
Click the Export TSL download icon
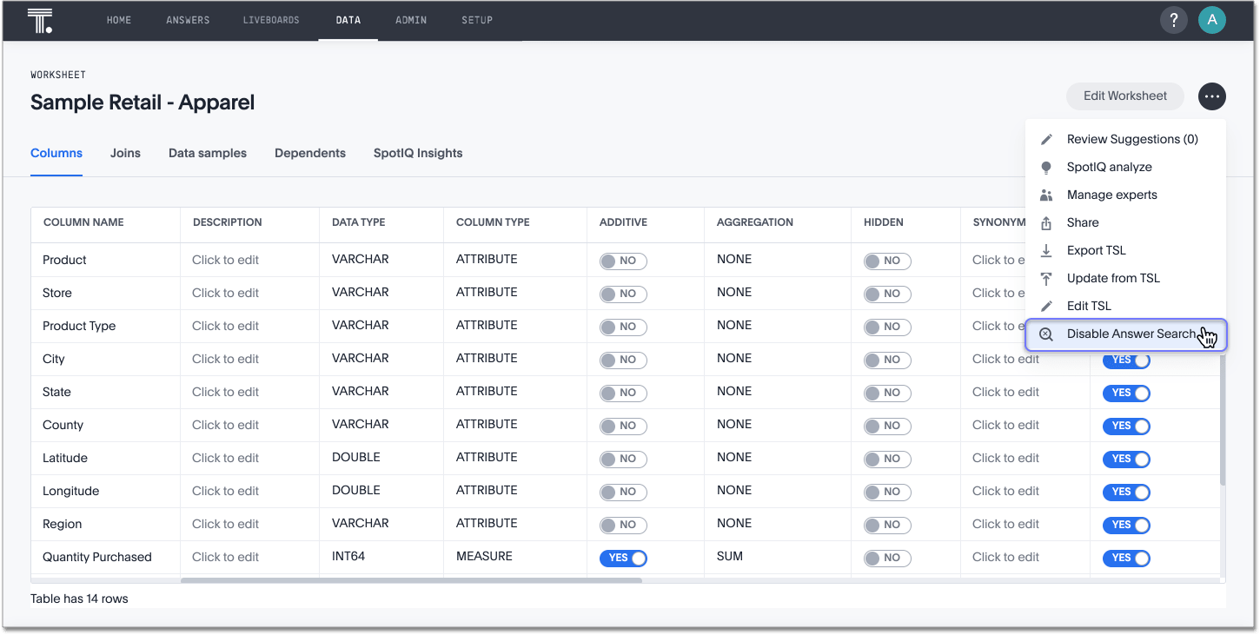click(x=1047, y=251)
